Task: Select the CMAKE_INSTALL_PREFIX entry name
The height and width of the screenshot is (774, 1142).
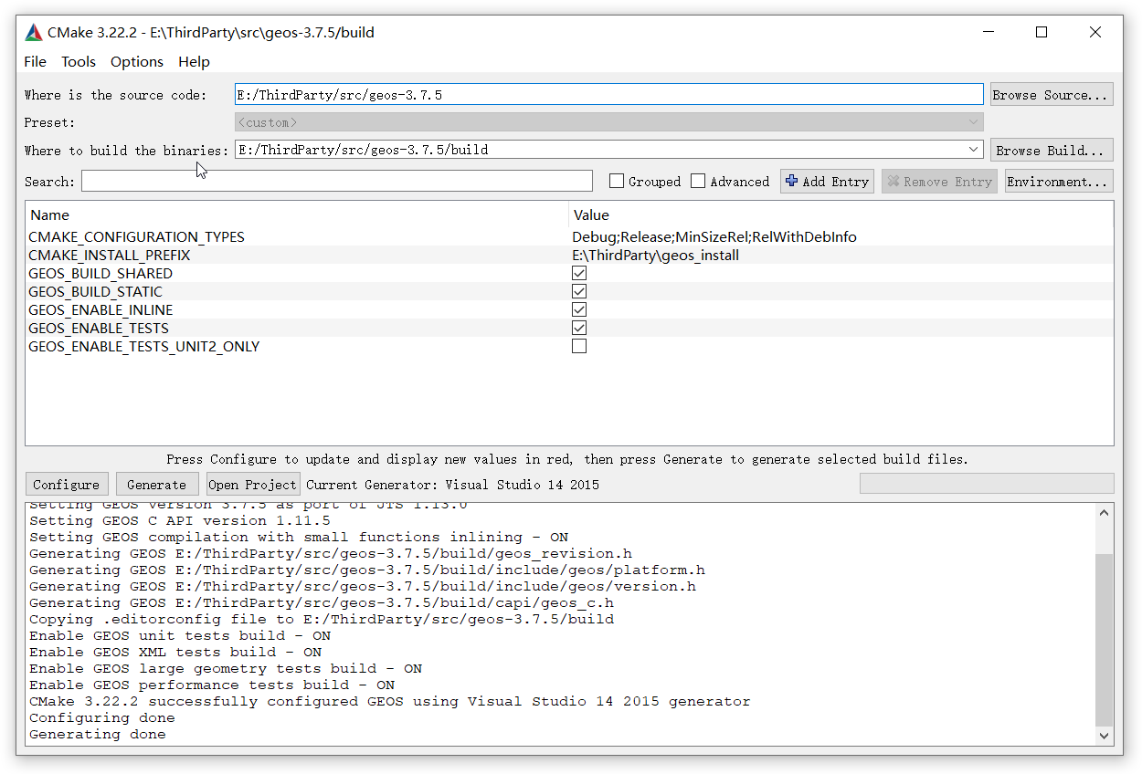Action: point(109,255)
